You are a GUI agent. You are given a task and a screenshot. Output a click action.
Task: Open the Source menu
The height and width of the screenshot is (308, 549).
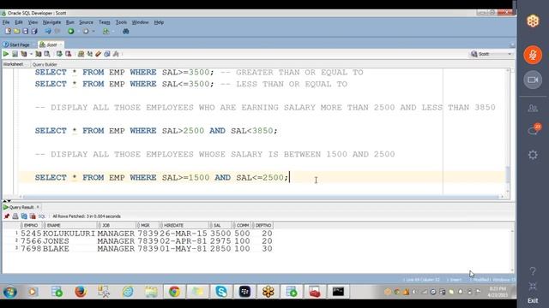point(86,22)
